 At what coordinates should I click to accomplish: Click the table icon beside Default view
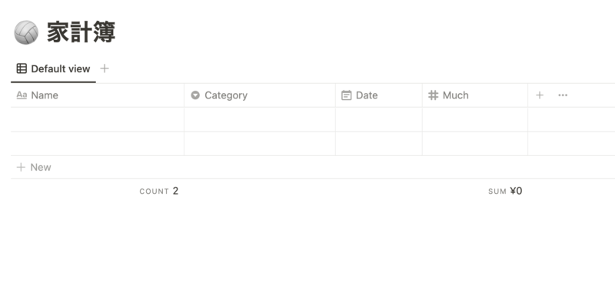coord(22,68)
